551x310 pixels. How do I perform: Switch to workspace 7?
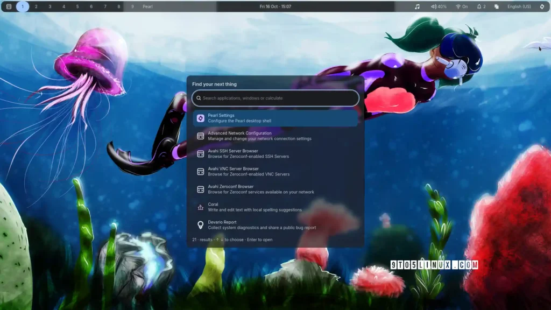105,6
